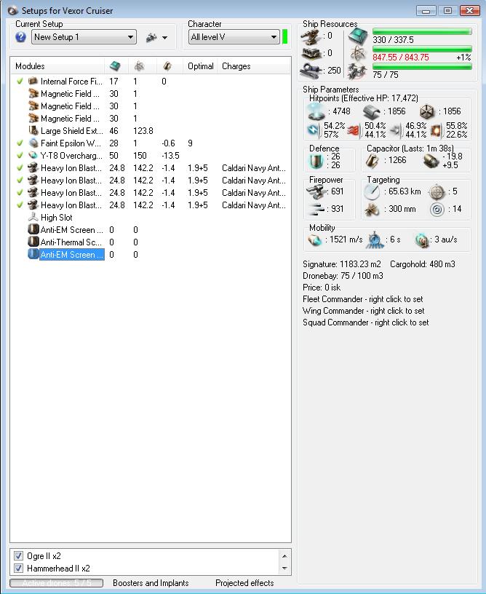This screenshot has height=594, width=486.
Task: Select the empty High Slot row
Action: click(151, 218)
